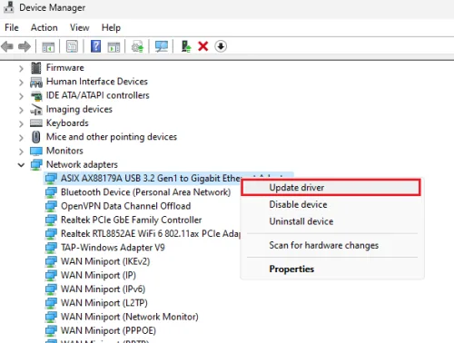
Task: Expand Mice and other pointing devices
Action: [21, 137]
